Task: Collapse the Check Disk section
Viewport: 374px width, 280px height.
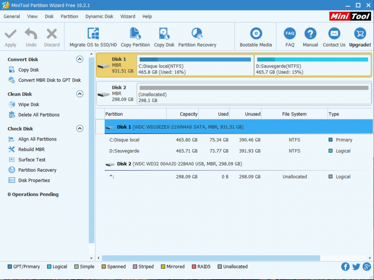Action: coord(80,129)
